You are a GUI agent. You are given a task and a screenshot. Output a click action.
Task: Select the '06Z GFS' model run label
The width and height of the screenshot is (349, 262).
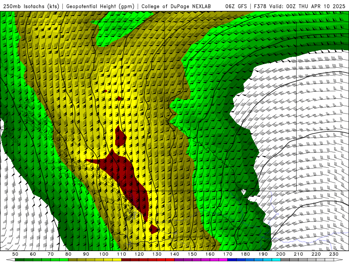[236, 6]
